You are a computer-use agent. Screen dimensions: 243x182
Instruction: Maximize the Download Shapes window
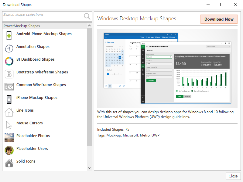tap(222, 5)
